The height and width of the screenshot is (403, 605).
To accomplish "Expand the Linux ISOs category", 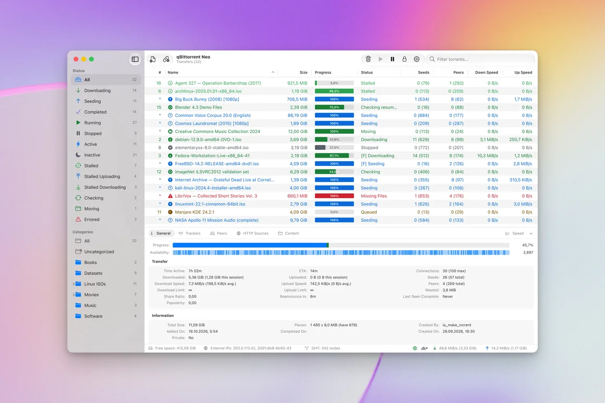I will point(74,284).
